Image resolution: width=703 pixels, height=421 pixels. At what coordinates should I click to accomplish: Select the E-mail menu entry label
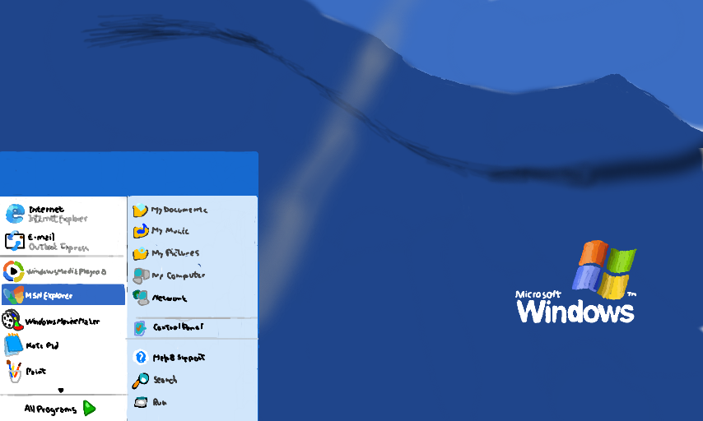41,237
